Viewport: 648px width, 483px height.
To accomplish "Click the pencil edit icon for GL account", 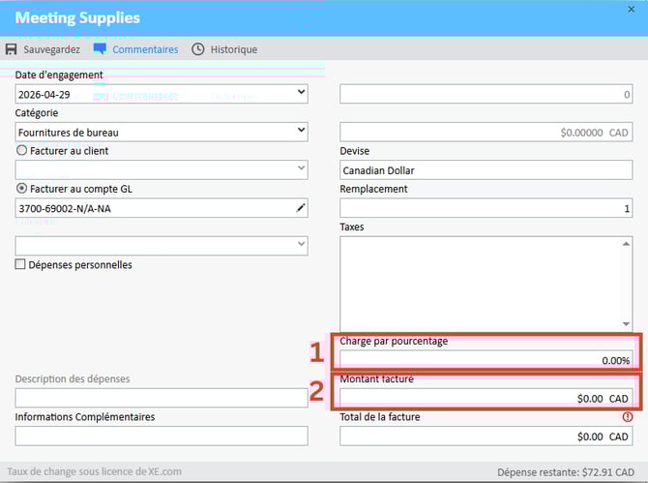I will (x=300, y=208).
